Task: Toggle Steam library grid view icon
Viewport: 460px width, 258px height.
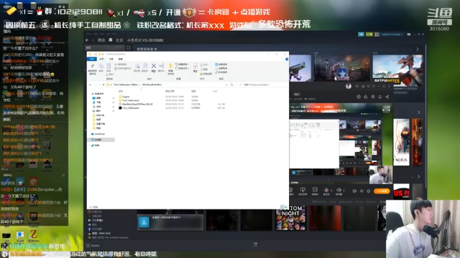Action: click(128, 47)
